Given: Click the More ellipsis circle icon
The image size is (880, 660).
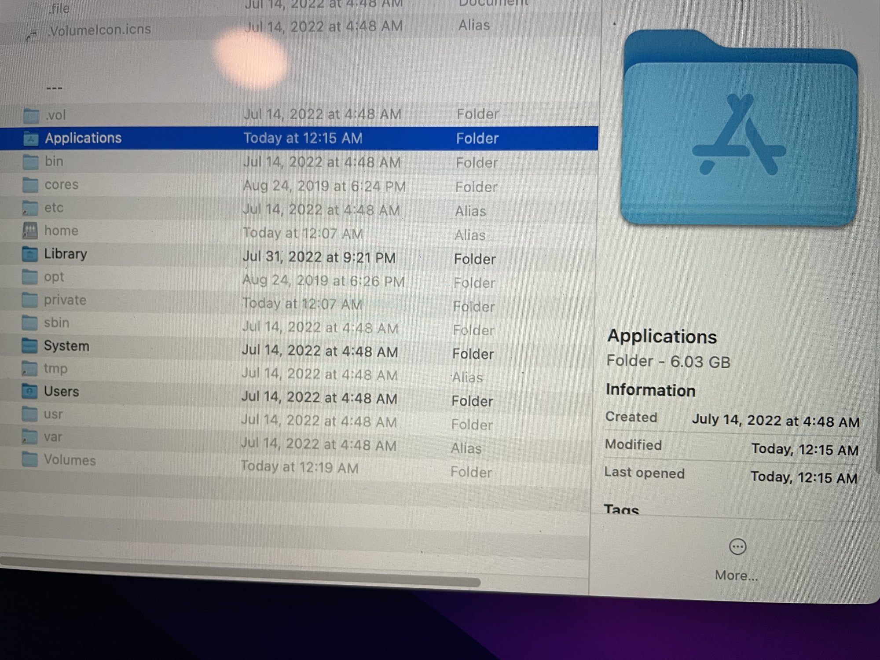Looking at the screenshot, I should (x=737, y=547).
